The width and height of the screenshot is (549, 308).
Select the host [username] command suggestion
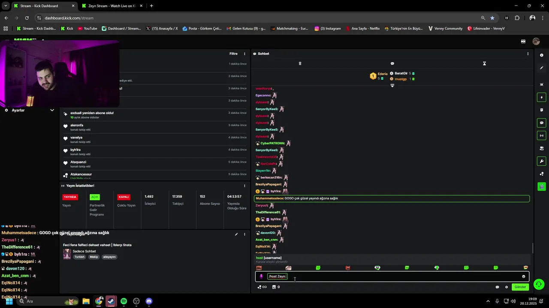[x=392, y=259]
